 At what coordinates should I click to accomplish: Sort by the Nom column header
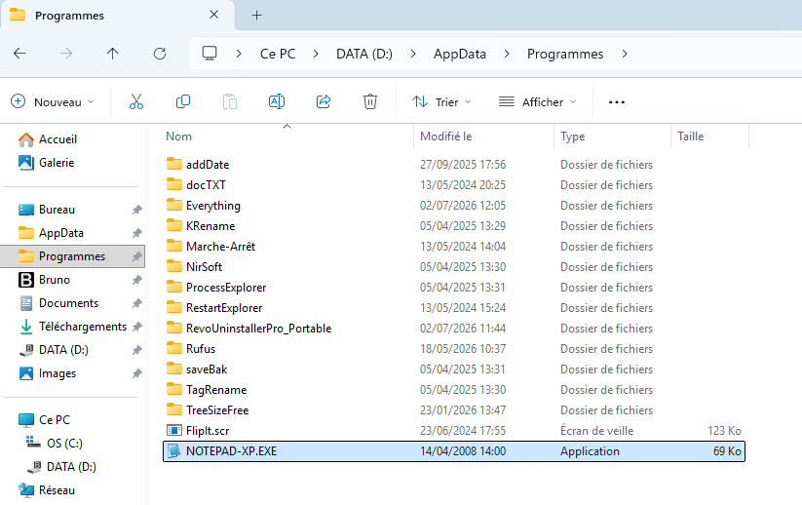coord(178,136)
